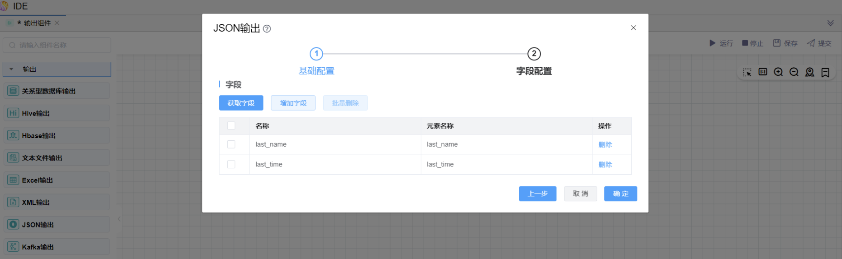Click the help icon next to JSON输出 title
Image resolution: width=842 pixels, height=259 pixels.
click(x=267, y=29)
